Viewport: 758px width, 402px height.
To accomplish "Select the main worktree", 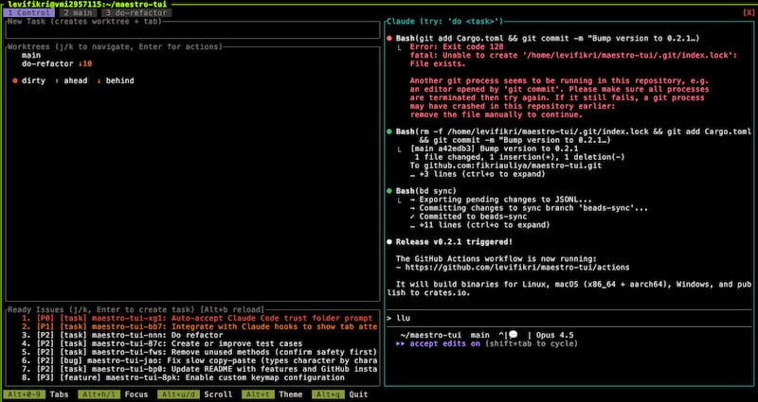I will (31, 56).
